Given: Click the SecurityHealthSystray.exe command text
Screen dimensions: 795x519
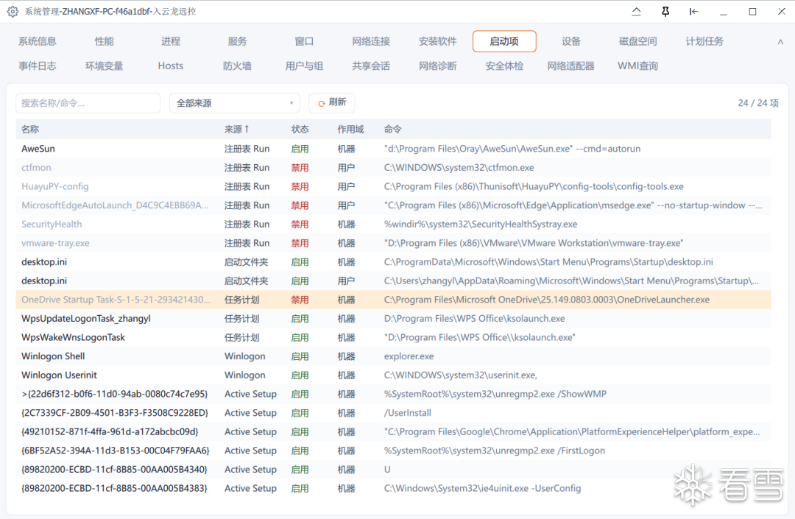Looking at the screenshot, I should [481, 224].
